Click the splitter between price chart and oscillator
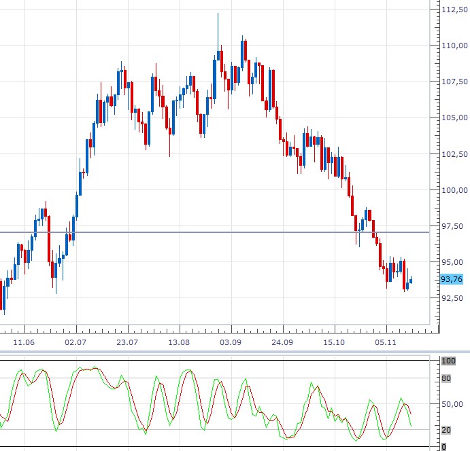 pos(235,351)
